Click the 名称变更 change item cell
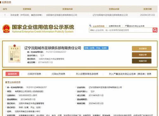The height and width of the screenshot is (116, 159). click(26, 15)
